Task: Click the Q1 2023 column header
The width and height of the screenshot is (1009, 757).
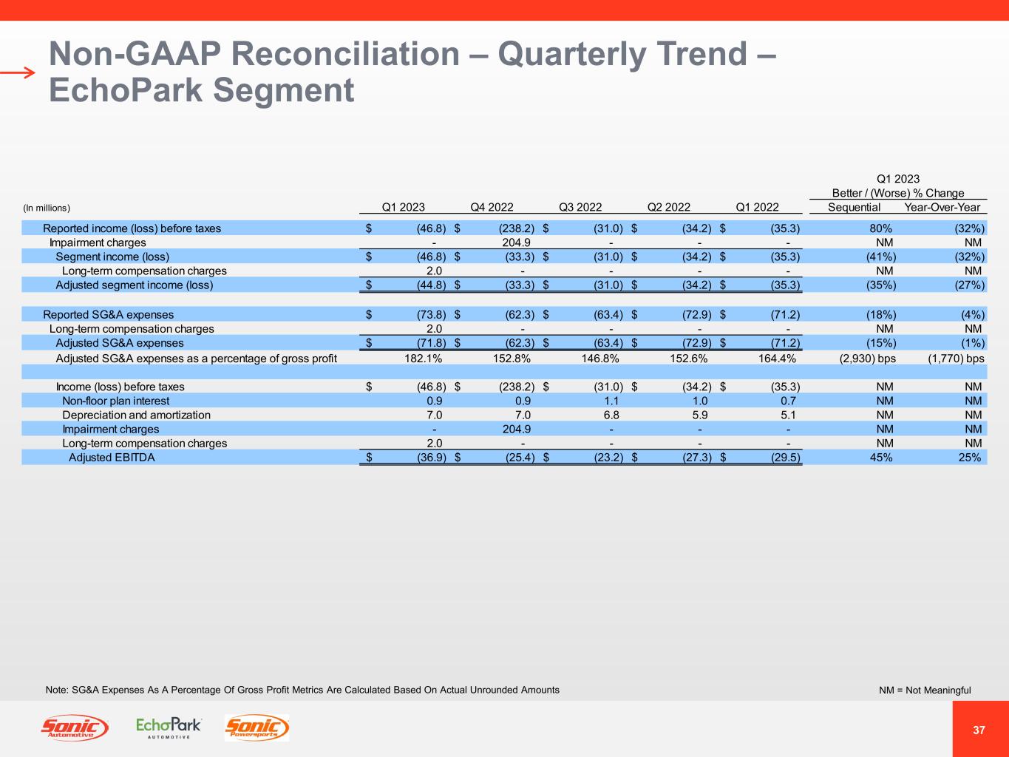Action: click(x=403, y=208)
